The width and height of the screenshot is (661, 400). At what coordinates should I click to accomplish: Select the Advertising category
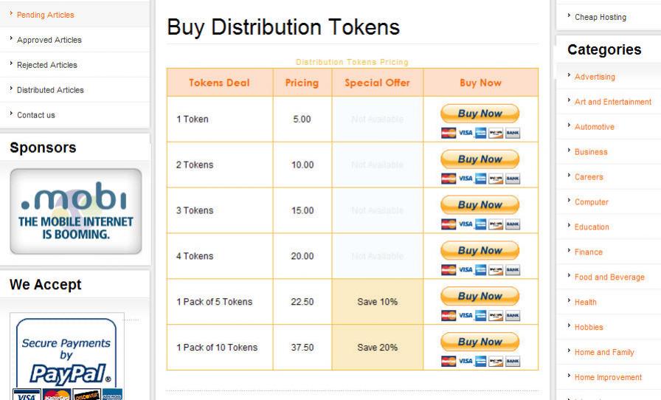click(595, 77)
